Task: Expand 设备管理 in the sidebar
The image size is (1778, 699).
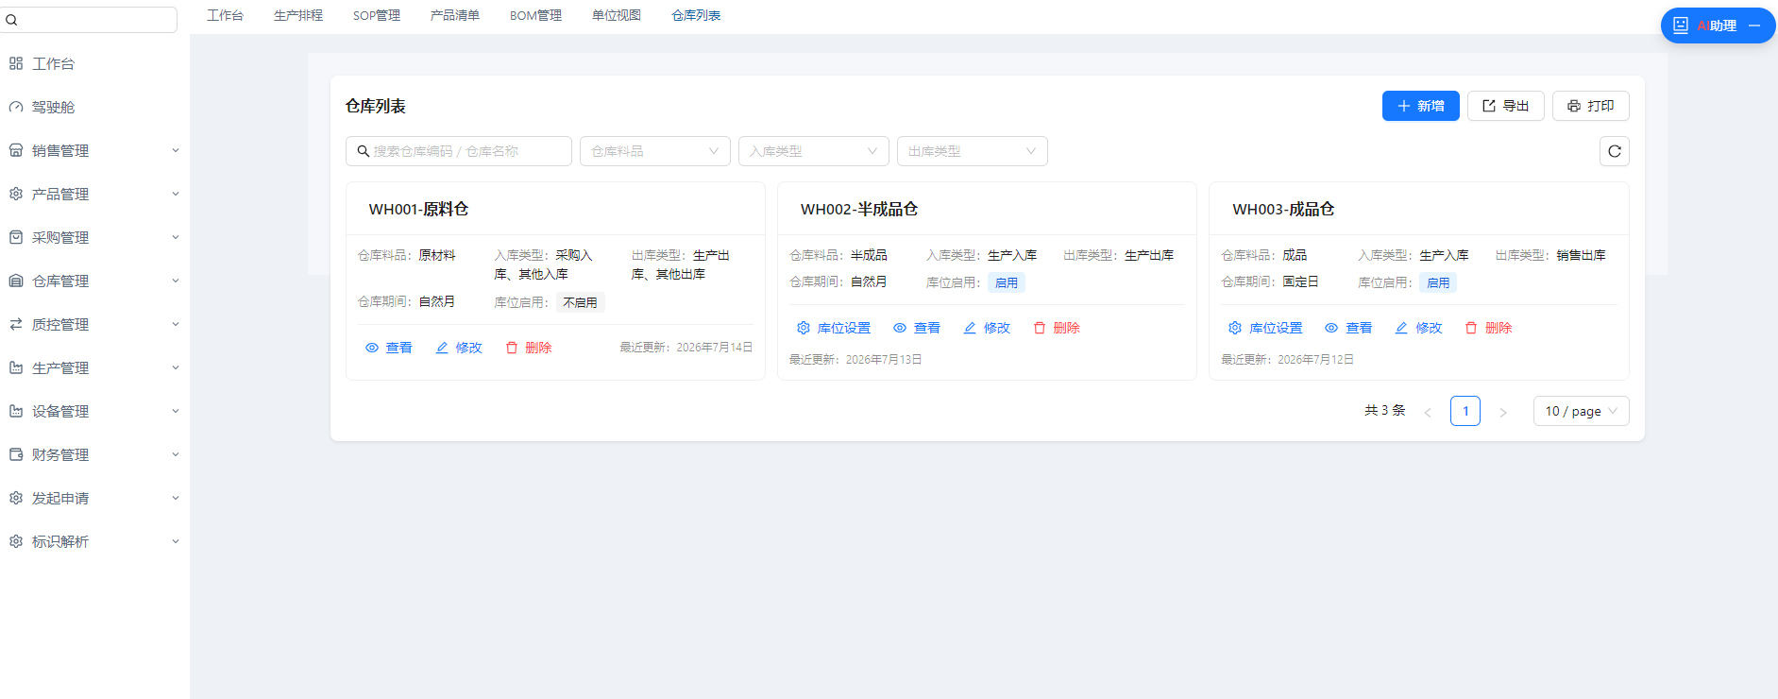Action: [x=94, y=411]
